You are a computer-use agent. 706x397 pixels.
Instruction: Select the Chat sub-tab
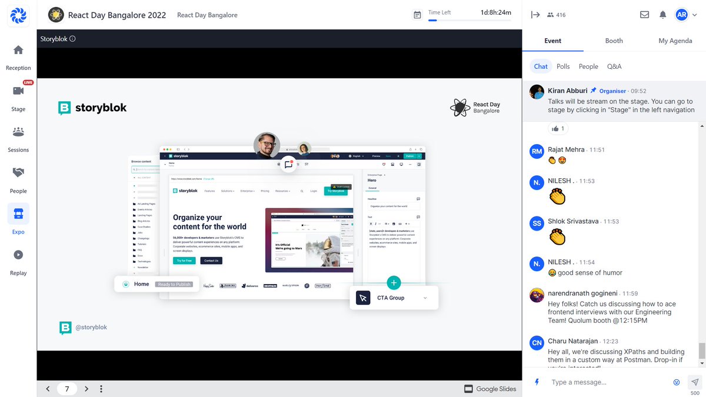tap(541, 66)
